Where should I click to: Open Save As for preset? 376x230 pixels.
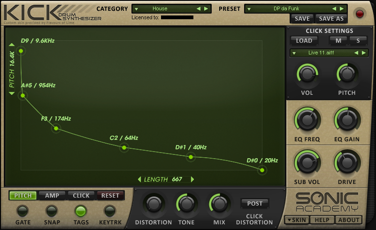point(331,18)
